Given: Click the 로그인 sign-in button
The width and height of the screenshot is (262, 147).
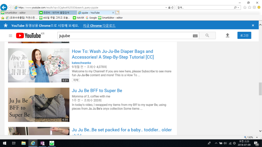Looking at the screenshot, I should [x=244, y=35].
